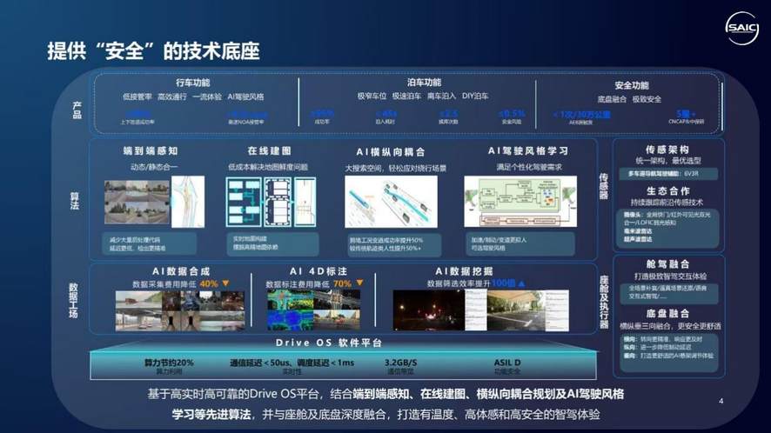Select the 端到端感知 street scene image
The width and height of the screenshot is (771, 433).
[137, 201]
